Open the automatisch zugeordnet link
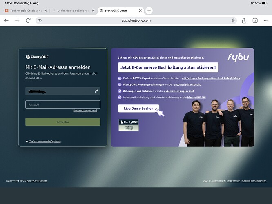The image size is (272, 204). coord(179,91)
